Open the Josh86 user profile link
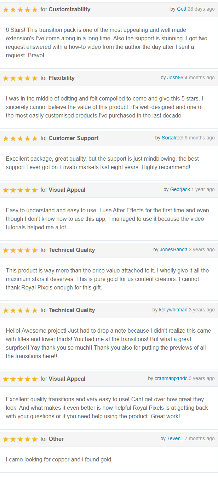218x477 pixels. click(175, 77)
